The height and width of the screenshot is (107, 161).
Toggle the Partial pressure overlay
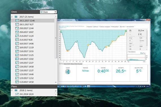(115, 27)
